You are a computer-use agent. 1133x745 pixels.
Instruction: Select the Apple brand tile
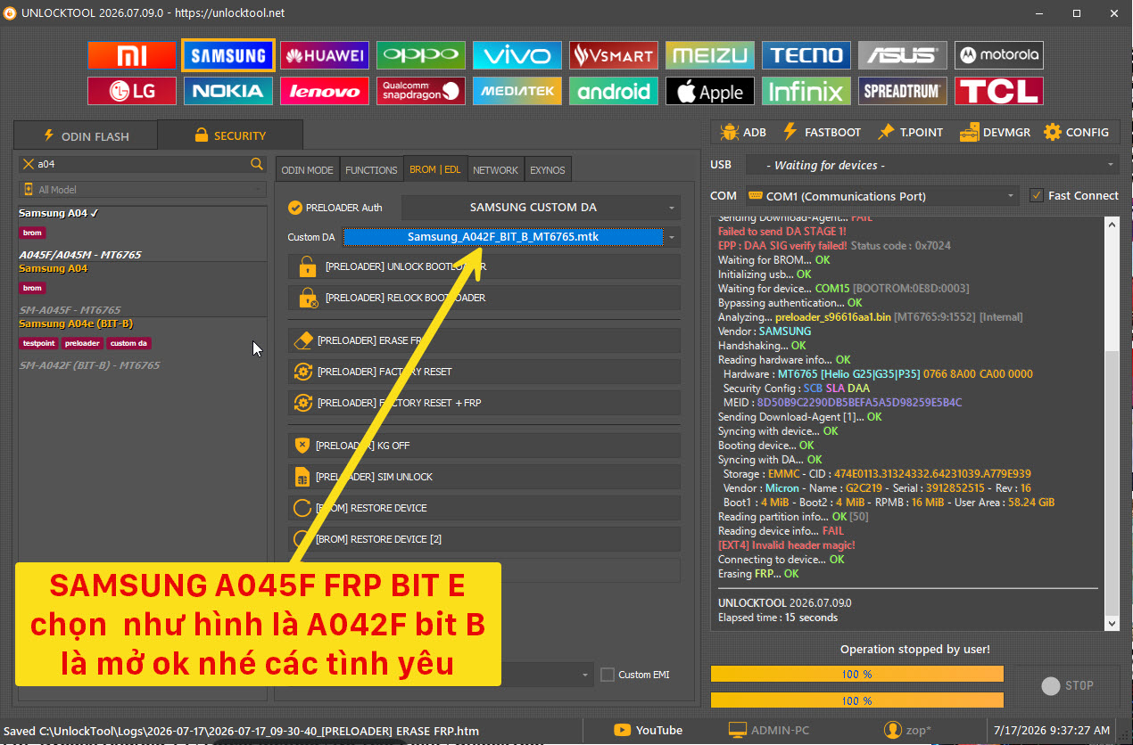(x=710, y=91)
